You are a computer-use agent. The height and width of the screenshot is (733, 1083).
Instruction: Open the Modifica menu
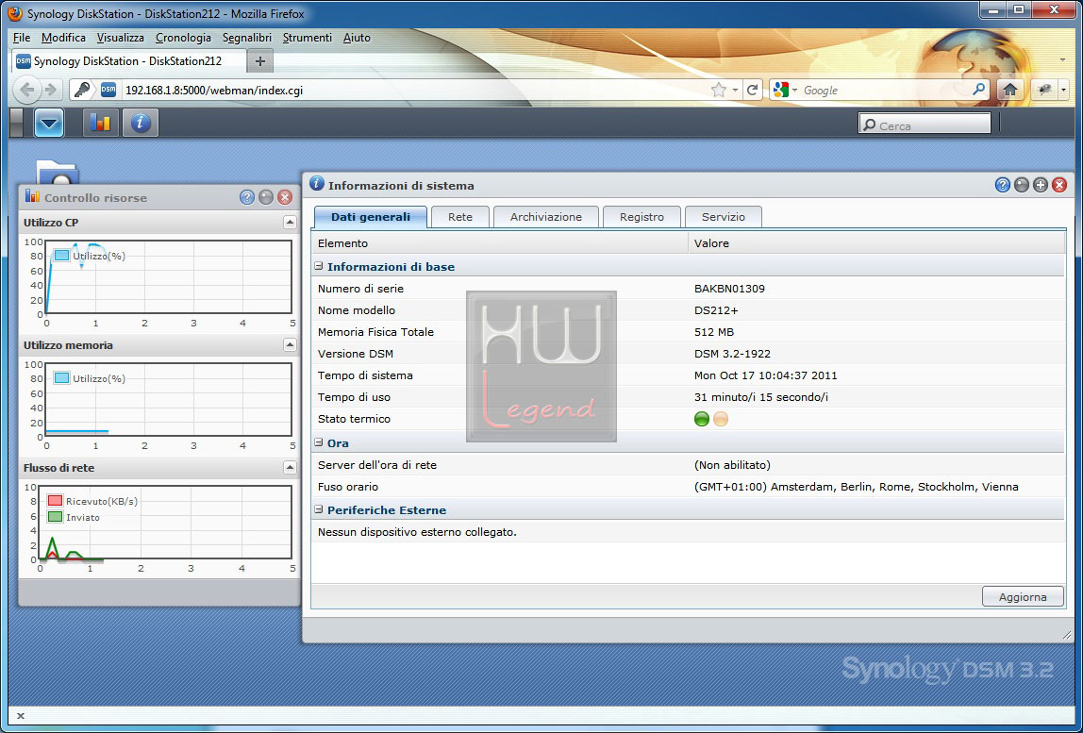63,38
